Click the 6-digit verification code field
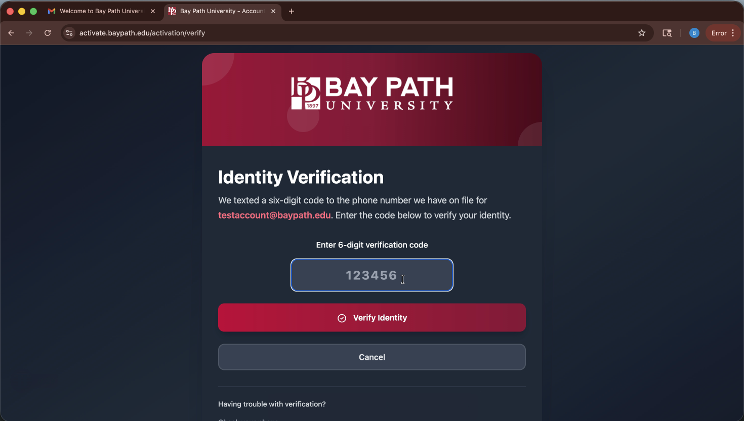 coord(372,275)
